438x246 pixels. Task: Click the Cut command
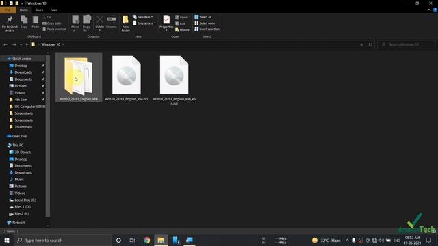[47, 17]
